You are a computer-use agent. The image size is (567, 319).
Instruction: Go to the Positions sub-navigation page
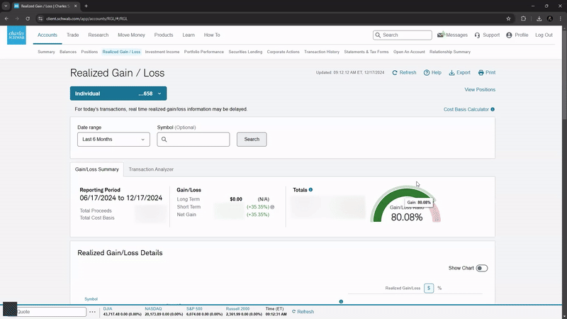coord(89,52)
